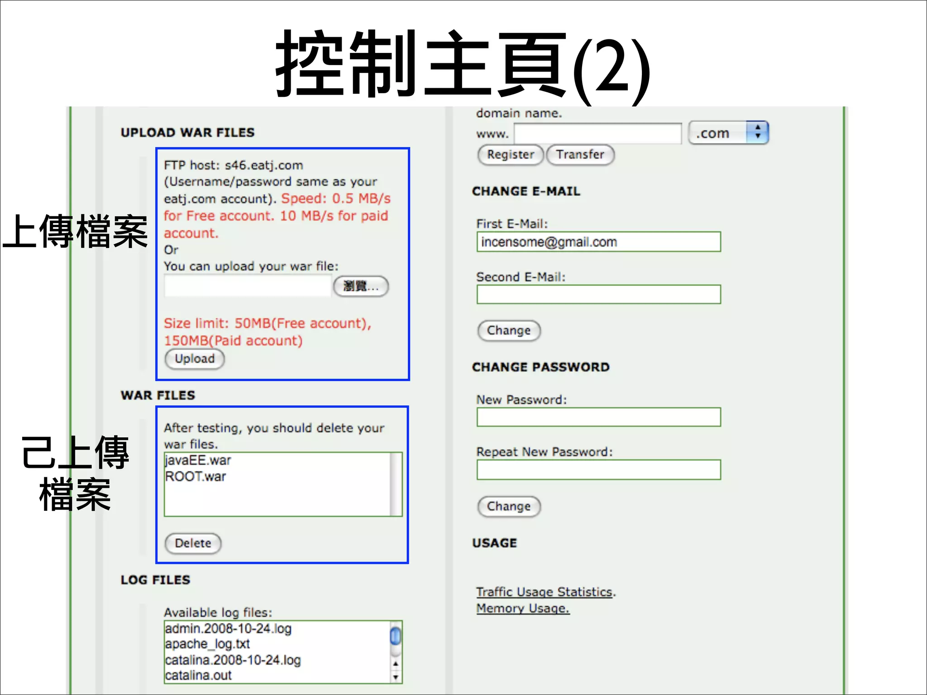927x695 pixels.
Task: Focus the New Password field
Action: (x=598, y=417)
